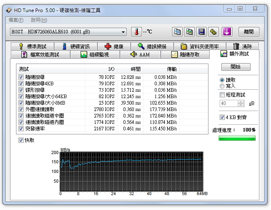
Task: Click the copy screenshot to clipboard icon
Action: [x=189, y=32]
